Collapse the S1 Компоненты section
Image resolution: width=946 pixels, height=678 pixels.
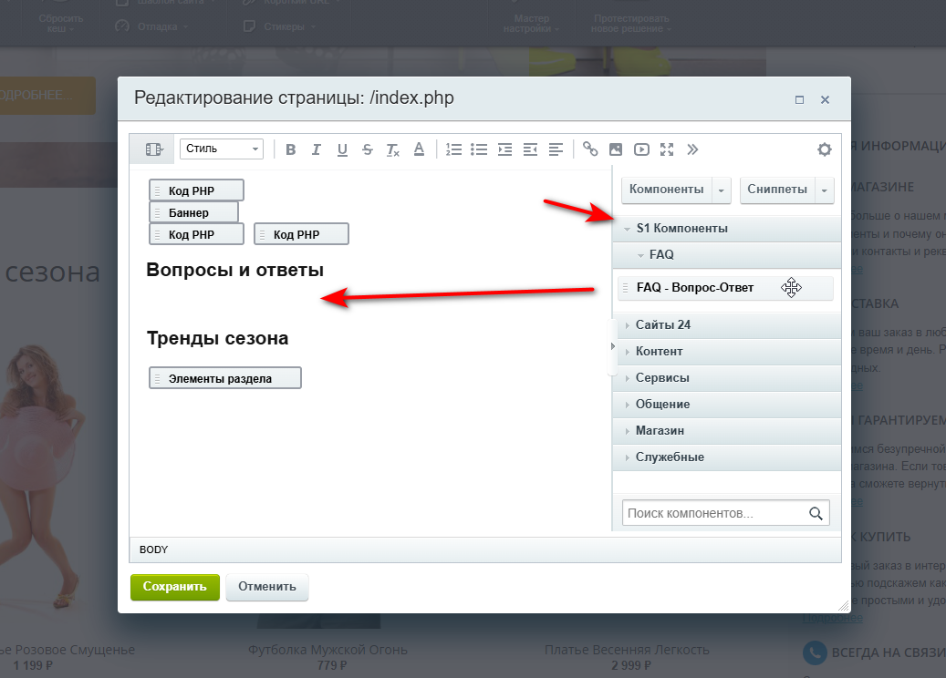681,228
